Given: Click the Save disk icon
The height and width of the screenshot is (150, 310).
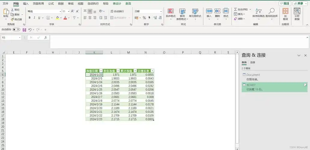Looking at the screenshot, I should 25,30.
